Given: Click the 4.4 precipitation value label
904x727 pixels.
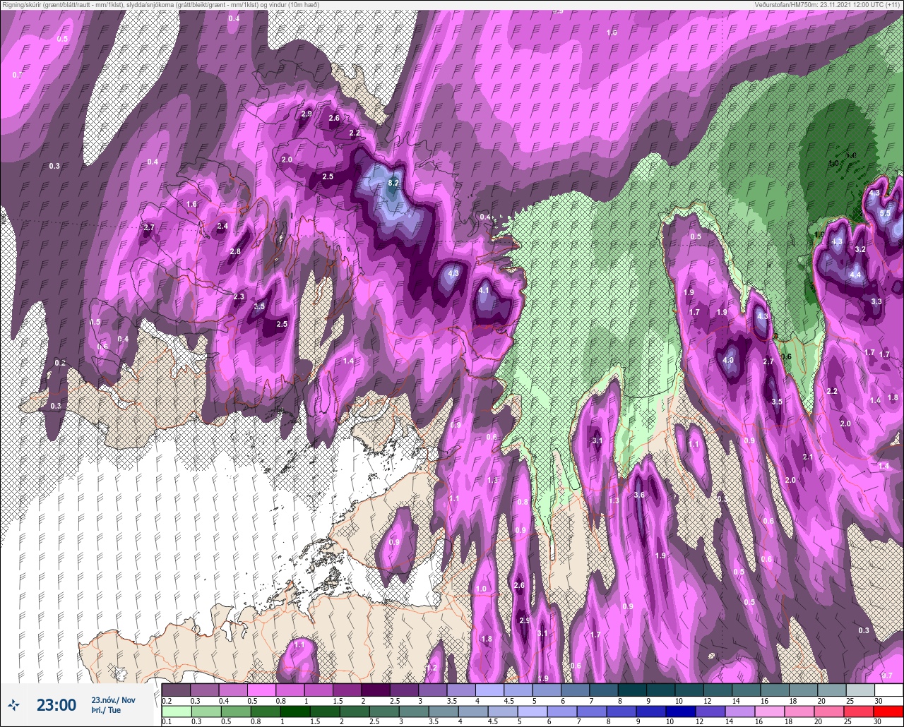Looking at the screenshot, I should coord(856,275).
